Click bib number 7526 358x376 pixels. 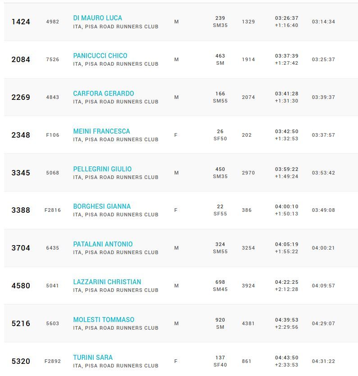click(53, 59)
